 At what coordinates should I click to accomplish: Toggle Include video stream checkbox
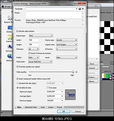[17, 31]
